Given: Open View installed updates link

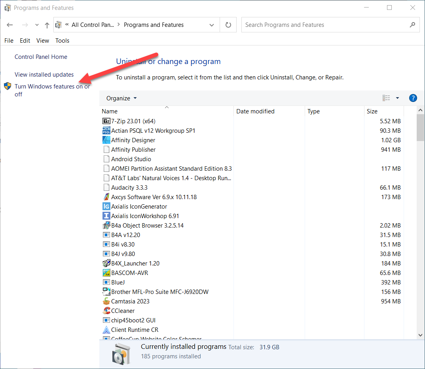Looking at the screenshot, I should click(44, 74).
